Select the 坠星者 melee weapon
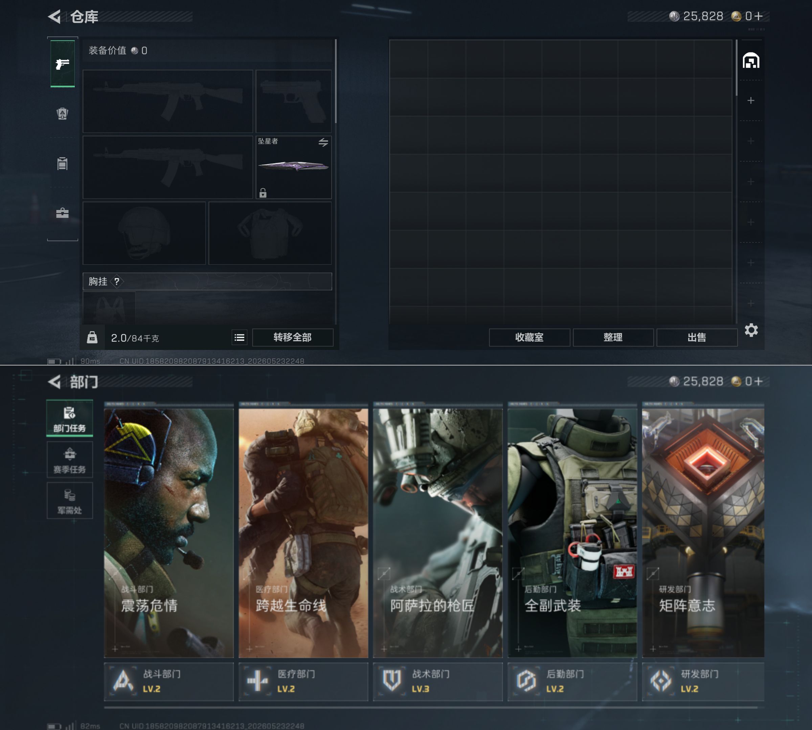 [294, 167]
